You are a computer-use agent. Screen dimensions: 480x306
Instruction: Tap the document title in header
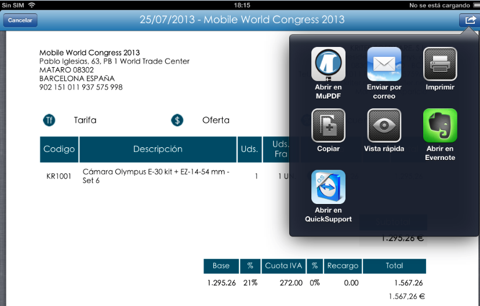tap(242, 20)
